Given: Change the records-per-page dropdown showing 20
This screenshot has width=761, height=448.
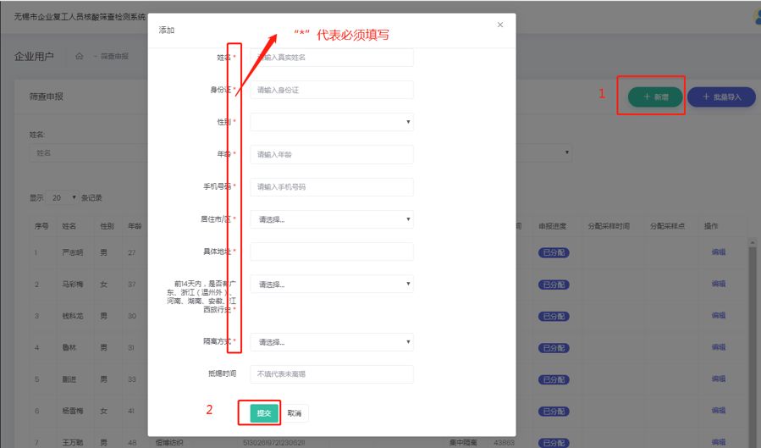Looking at the screenshot, I should 63,197.
